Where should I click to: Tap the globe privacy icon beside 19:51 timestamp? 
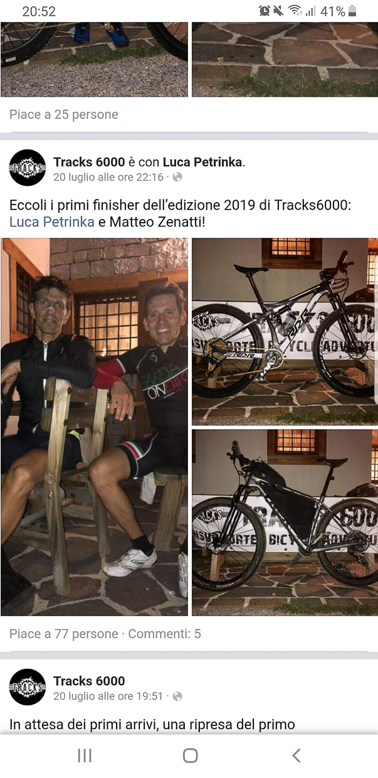tap(177, 696)
